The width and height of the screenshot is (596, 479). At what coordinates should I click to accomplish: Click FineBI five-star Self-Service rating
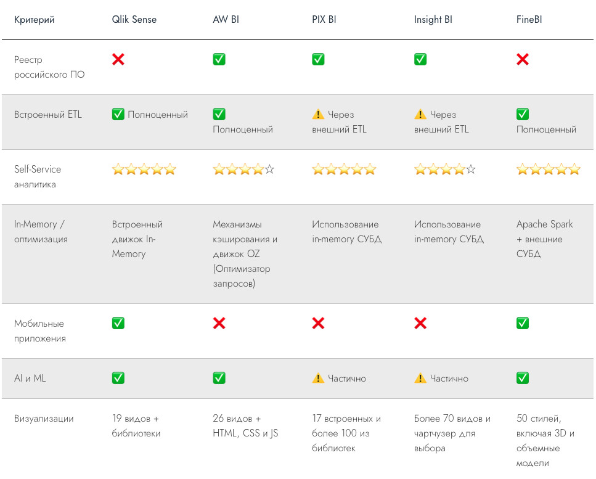click(x=549, y=169)
